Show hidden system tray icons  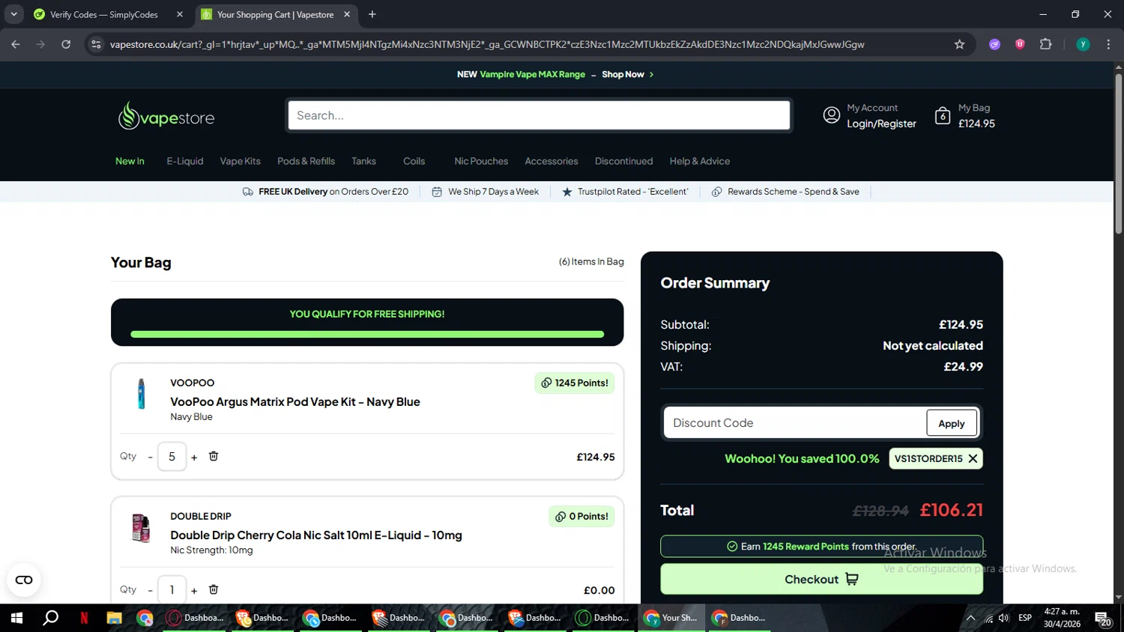click(970, 618)
